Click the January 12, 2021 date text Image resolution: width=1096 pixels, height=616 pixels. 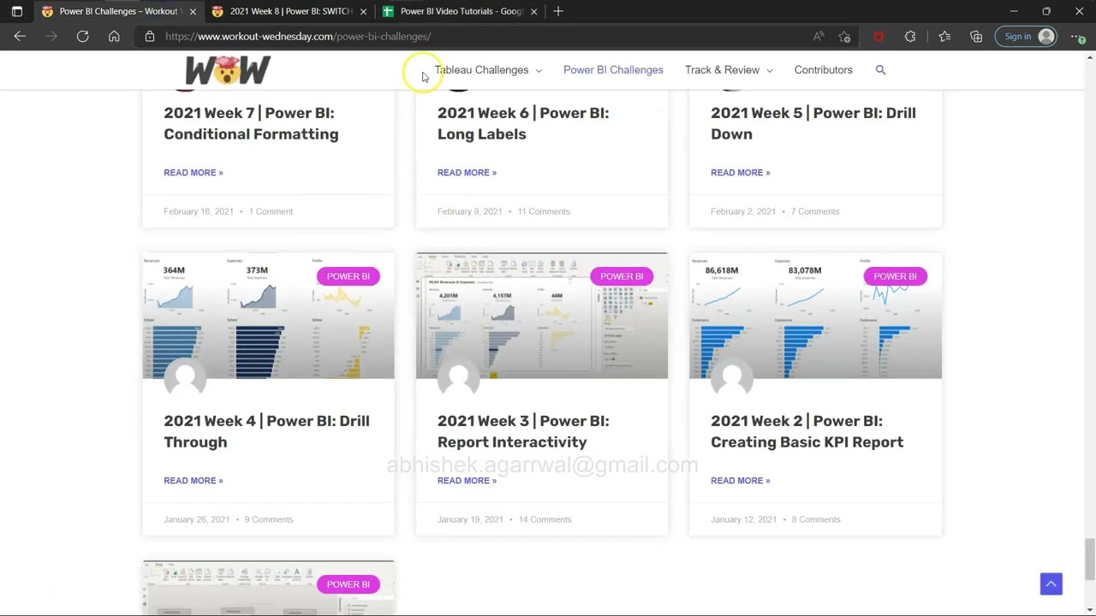pos(744,519)
